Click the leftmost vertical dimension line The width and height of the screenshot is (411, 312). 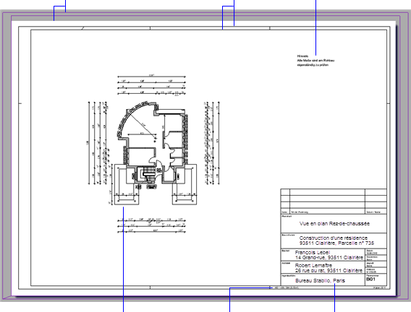pyautogui.click(x=89, y=143)
